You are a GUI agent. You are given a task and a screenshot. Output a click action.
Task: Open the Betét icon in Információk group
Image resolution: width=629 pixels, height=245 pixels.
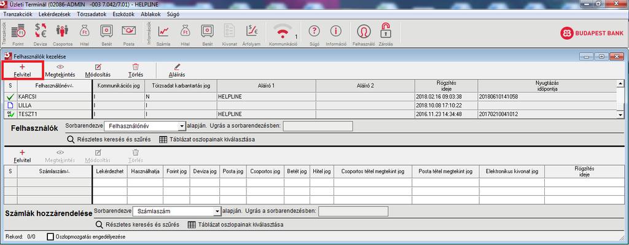click(x=207, y=34)
